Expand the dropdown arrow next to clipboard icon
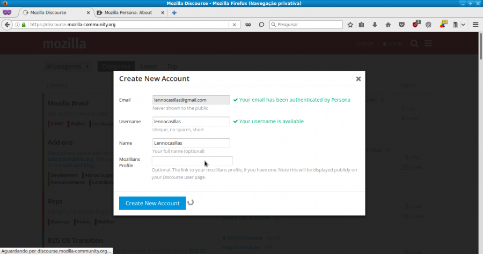 coord(463,25)
